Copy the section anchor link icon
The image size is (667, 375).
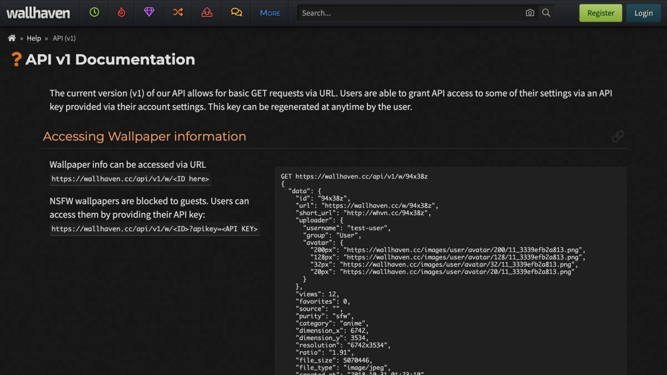[x=618, y=137]
